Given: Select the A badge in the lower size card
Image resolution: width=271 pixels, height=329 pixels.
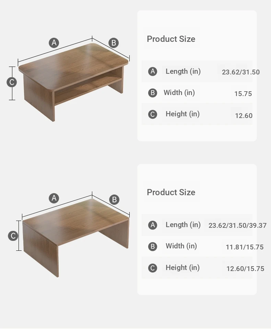Looking at the screenshot, I should click(x=153, y=225).
